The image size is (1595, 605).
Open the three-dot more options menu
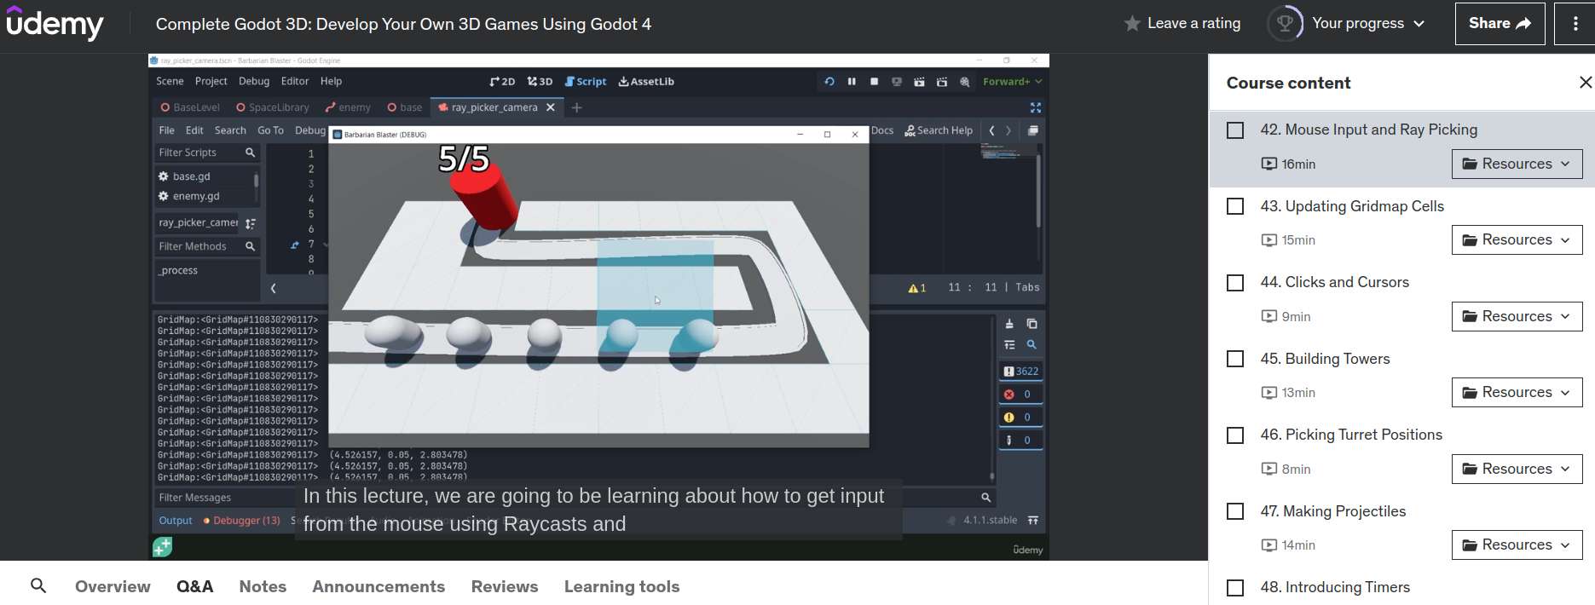click(x=1575, y=23)
